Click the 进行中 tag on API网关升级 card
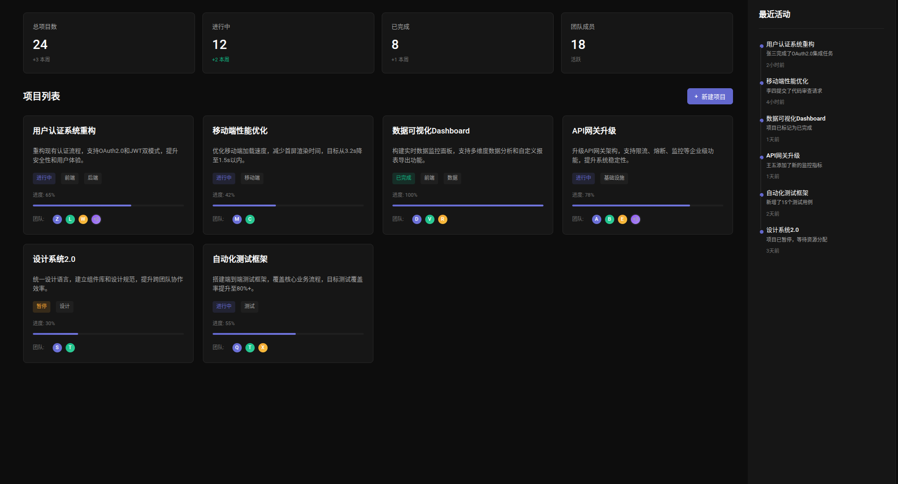Screen dimensions: 898x484 pyautogui.click(x=583, y=178)
